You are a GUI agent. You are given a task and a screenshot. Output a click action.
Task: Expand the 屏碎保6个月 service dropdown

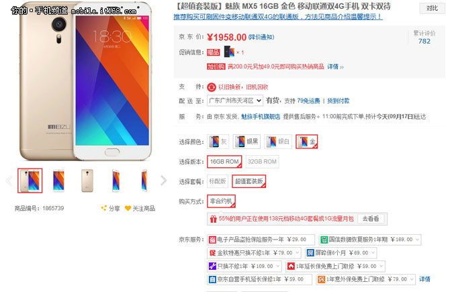click(373, 253)
